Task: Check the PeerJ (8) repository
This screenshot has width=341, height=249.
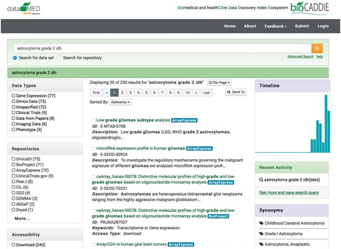Action: (x=13, y=182)
